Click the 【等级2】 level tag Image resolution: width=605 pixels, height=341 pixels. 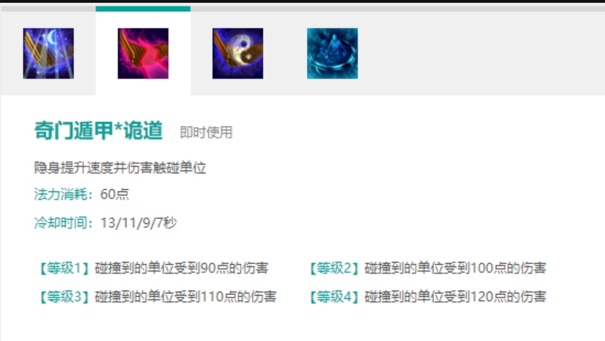click(334, 268)
